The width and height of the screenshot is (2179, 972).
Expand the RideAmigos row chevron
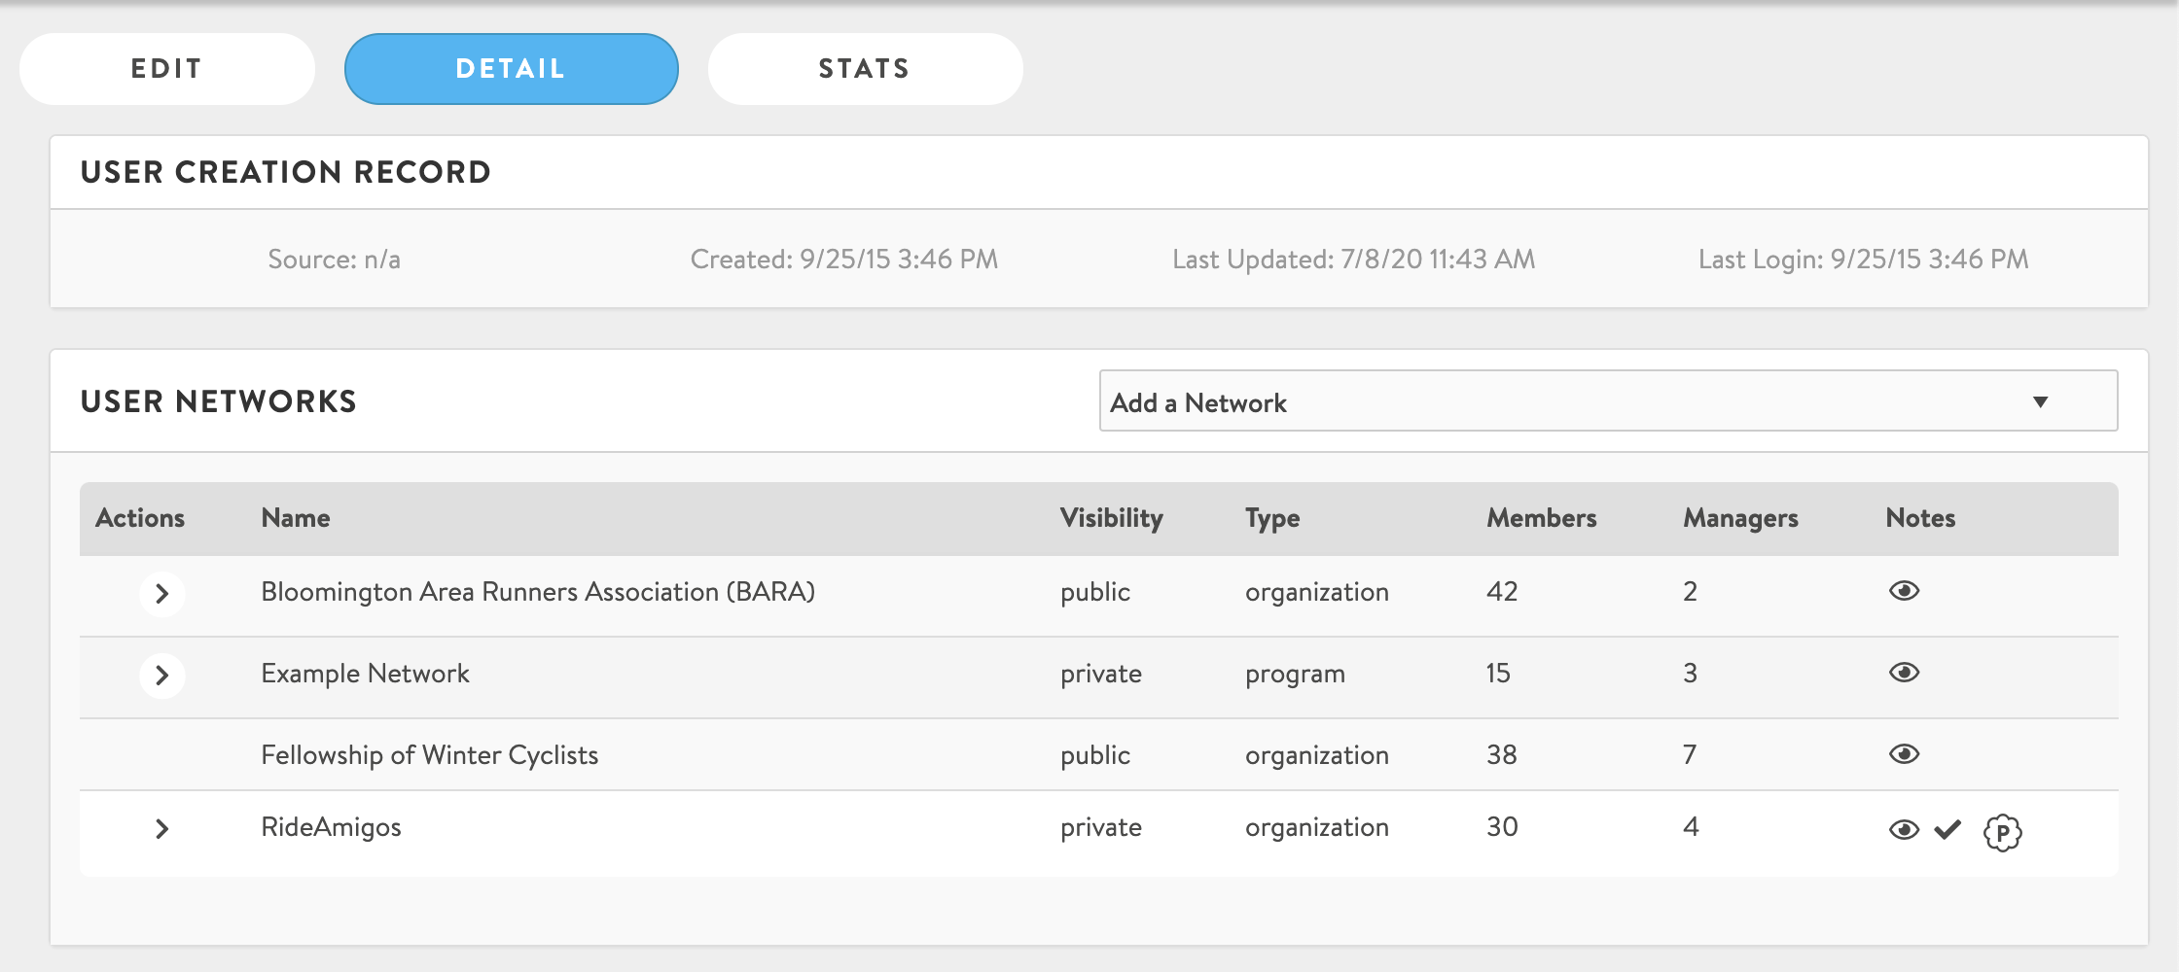coord(162,829)
